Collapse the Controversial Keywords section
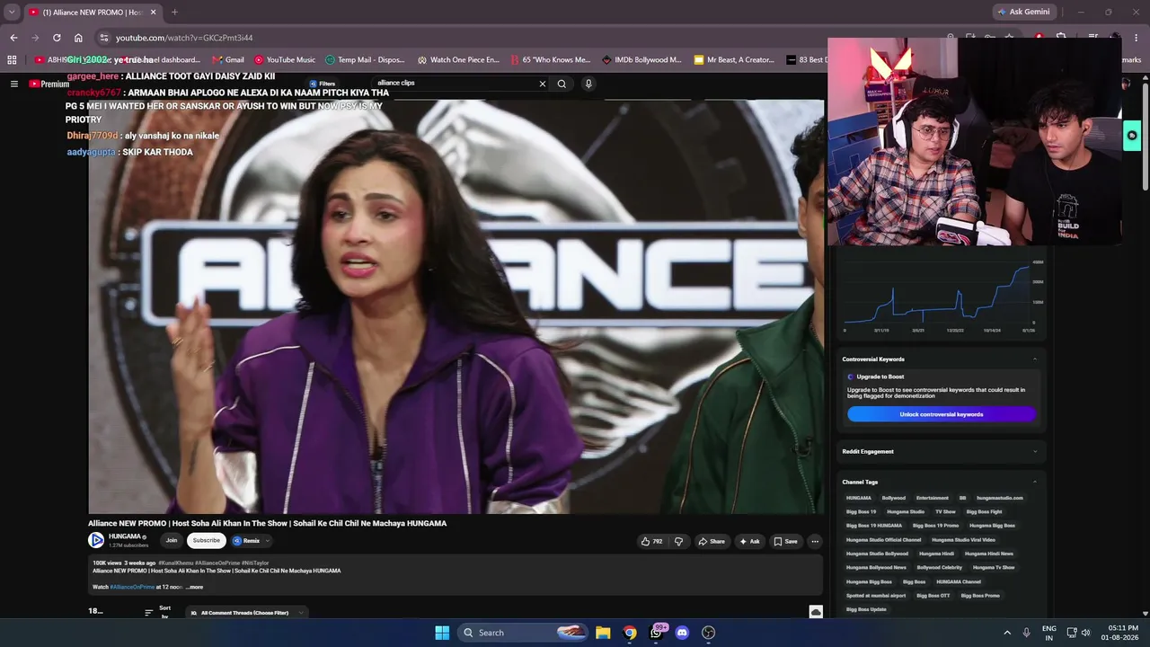 point(1034,359)
